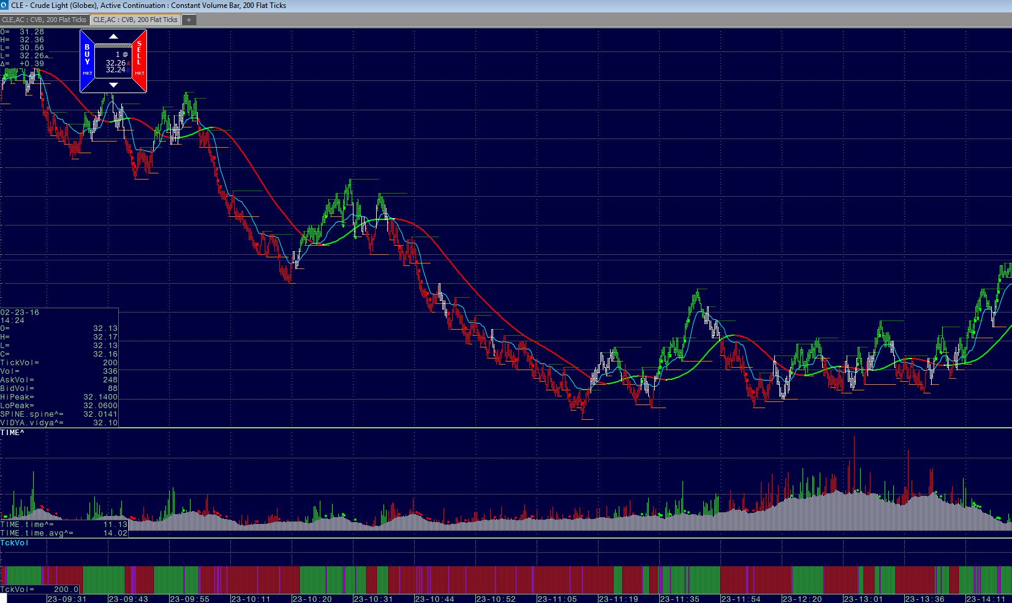Image resolution: width=1012 pixels, height=603 pixels.
Task: Switch to the first CLE,AC CVB tab
Action: click(x=44, y=20)
